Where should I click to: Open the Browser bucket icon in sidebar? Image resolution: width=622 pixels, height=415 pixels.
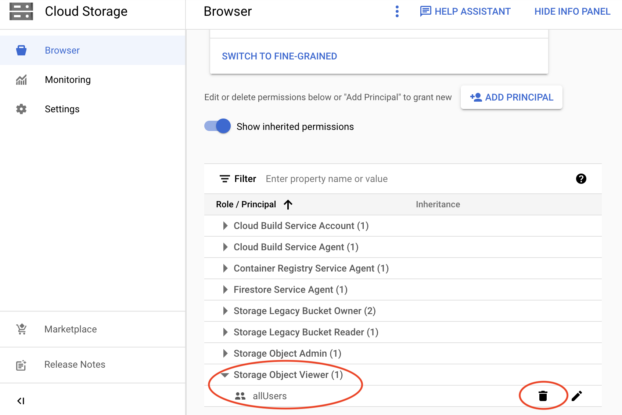tap(21, 50)
